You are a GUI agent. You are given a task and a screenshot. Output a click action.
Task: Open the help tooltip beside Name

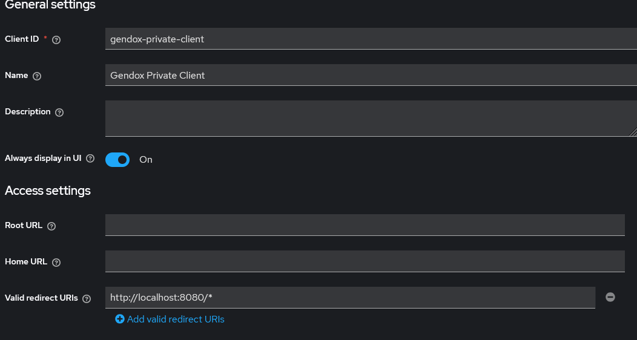[x=37, y=76]
